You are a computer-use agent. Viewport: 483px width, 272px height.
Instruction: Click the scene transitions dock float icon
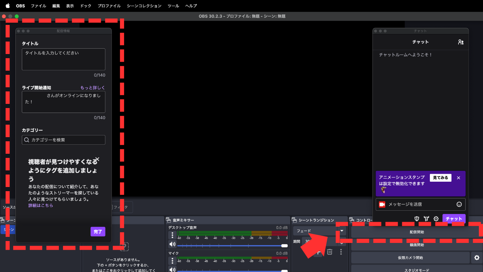294,220
